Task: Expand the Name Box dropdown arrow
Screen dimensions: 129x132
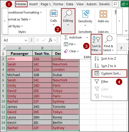Action: click(x=26, y=40)
